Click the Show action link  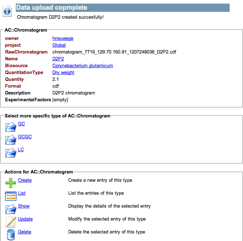coord(24,206)
